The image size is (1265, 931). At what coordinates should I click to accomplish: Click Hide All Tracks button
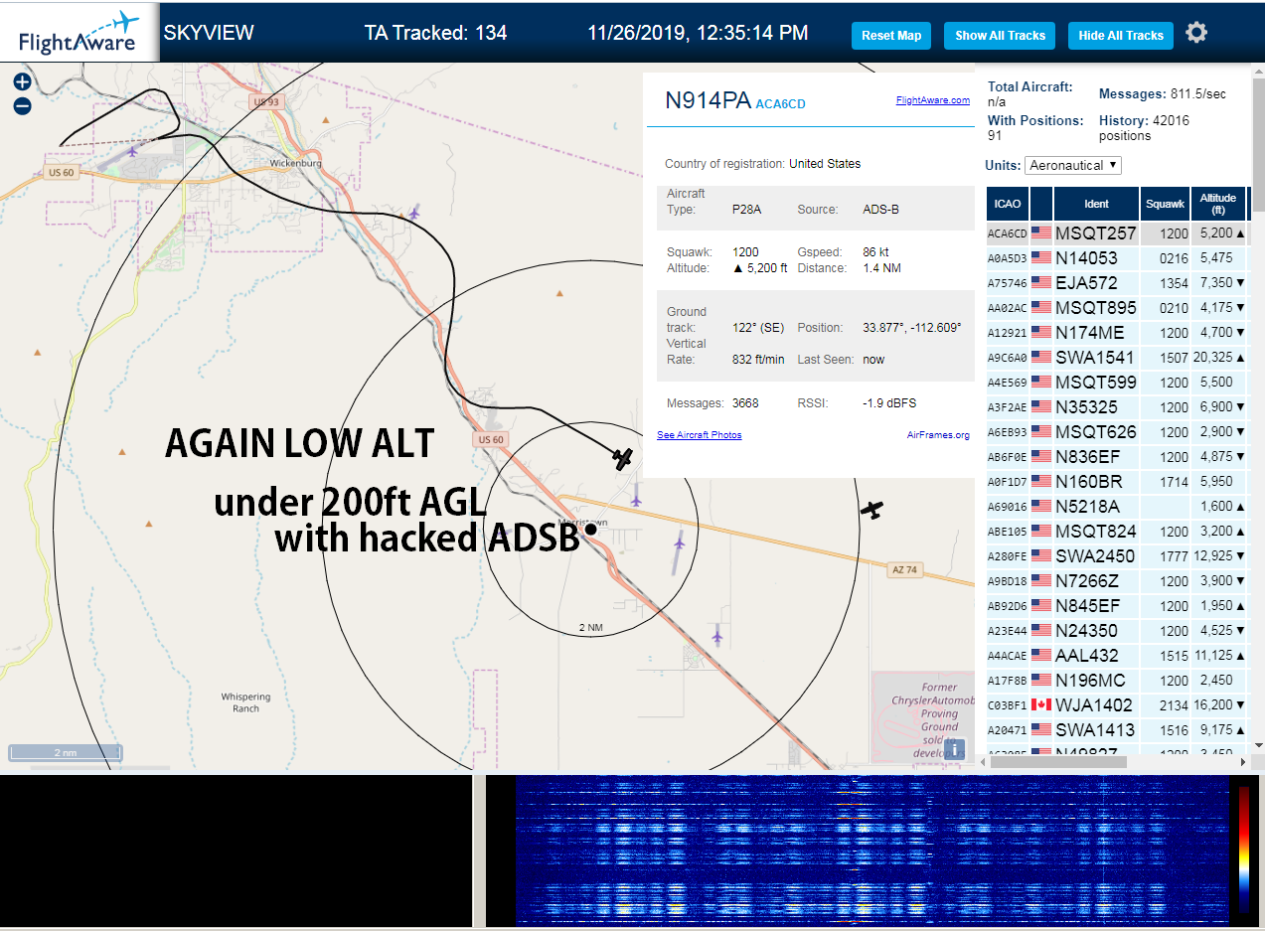(x=1121, y=35)
